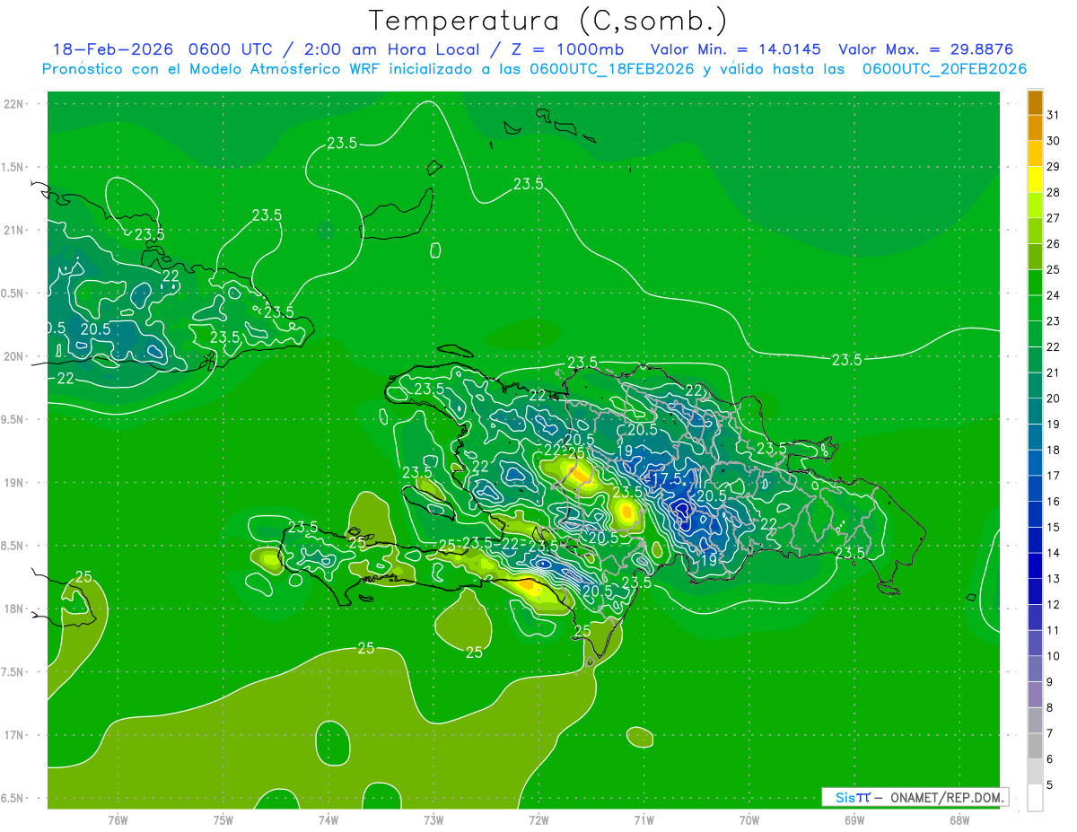Screen dimensions: 1077x832
Task: Click the white swatch below 5
Action: (1035, 798)
